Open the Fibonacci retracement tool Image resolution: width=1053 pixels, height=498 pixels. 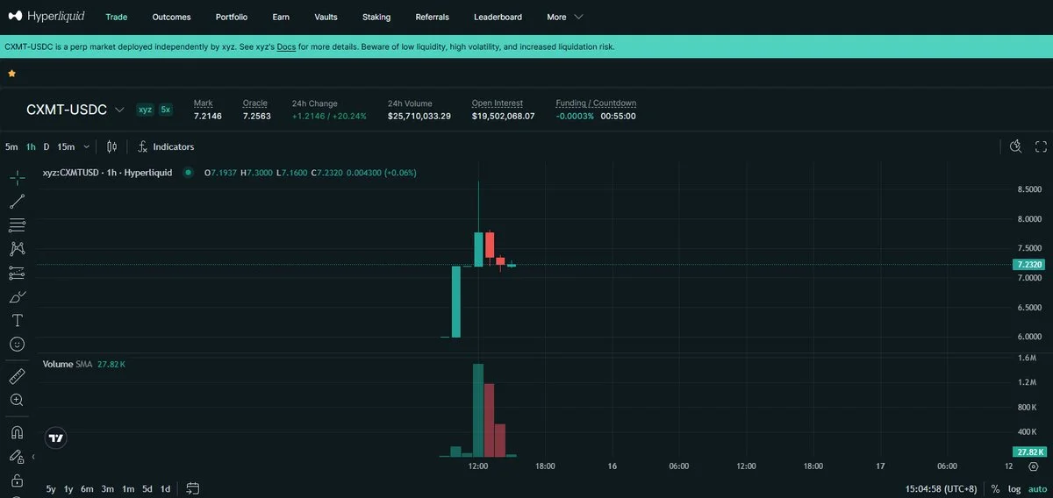tap(17, 225)
